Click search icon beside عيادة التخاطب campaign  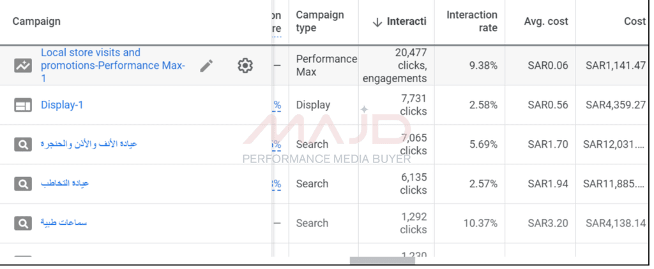22,184
